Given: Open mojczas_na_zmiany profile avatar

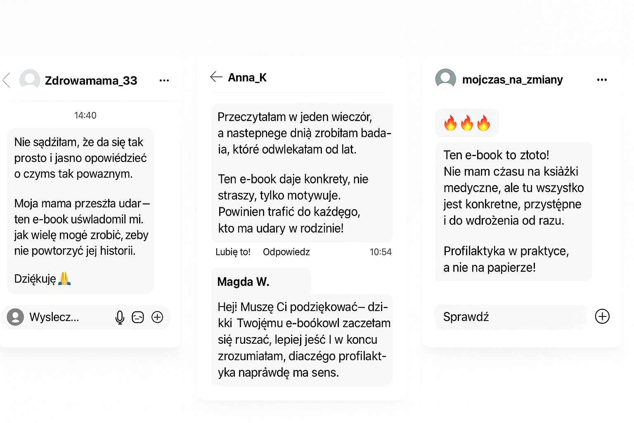Looking at the screenshot, I should pyautogui.click(x=445, y=79).
